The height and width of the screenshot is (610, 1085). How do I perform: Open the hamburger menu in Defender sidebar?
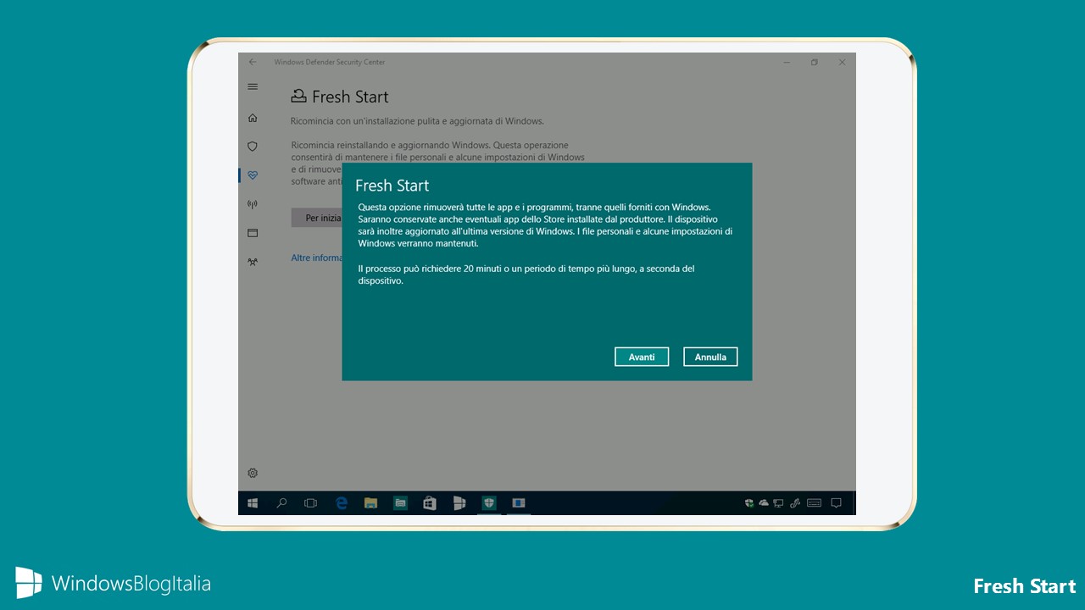(x=253, y=86)
